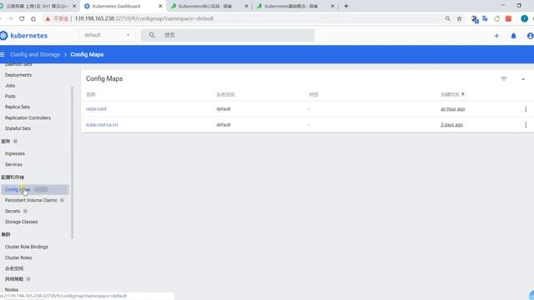This screenshot has width=534, height=300.
Task: Click the browser address bar
Action: pyautogui.click(x=239, y=18)
